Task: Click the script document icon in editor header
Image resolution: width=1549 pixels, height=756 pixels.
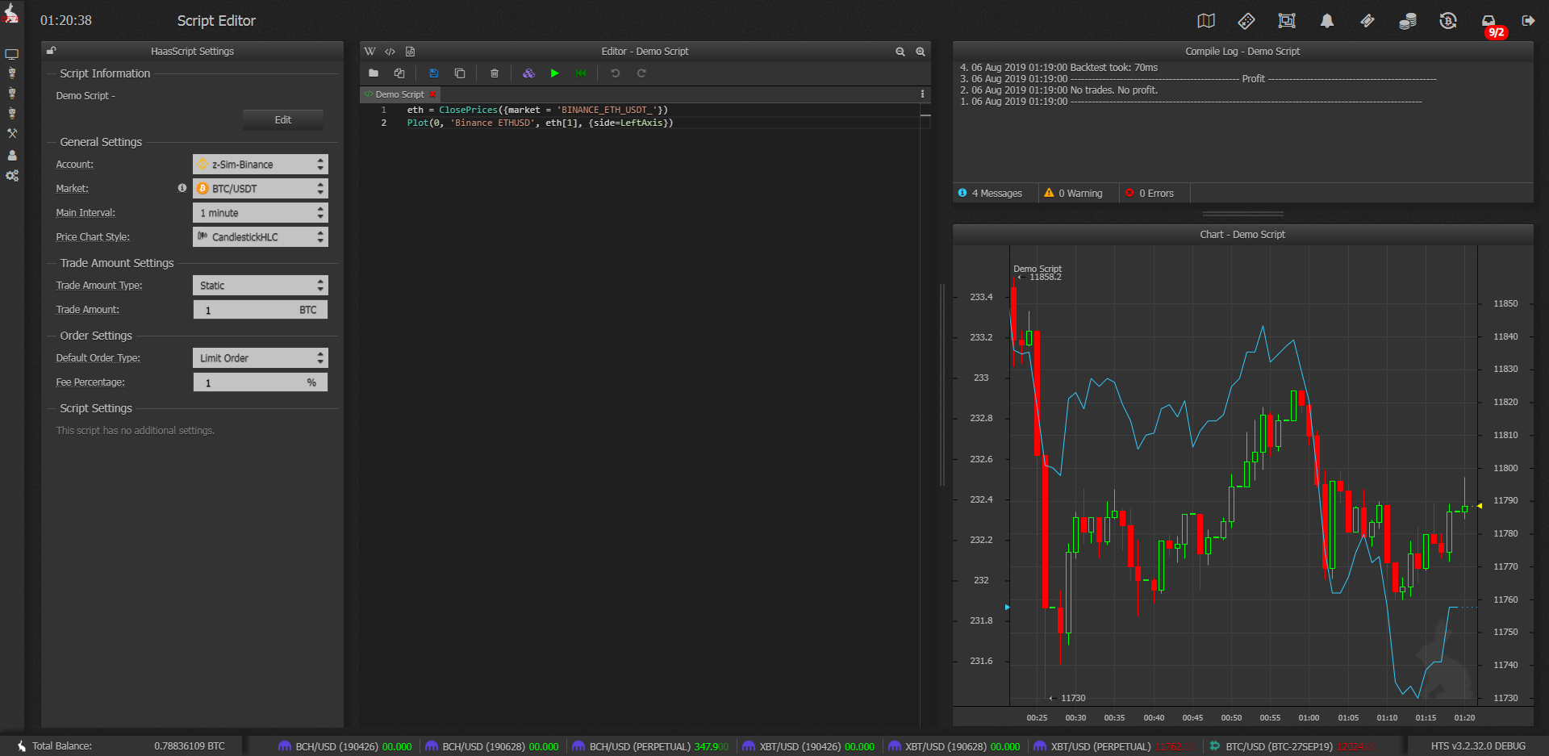Action: [410, 51]
